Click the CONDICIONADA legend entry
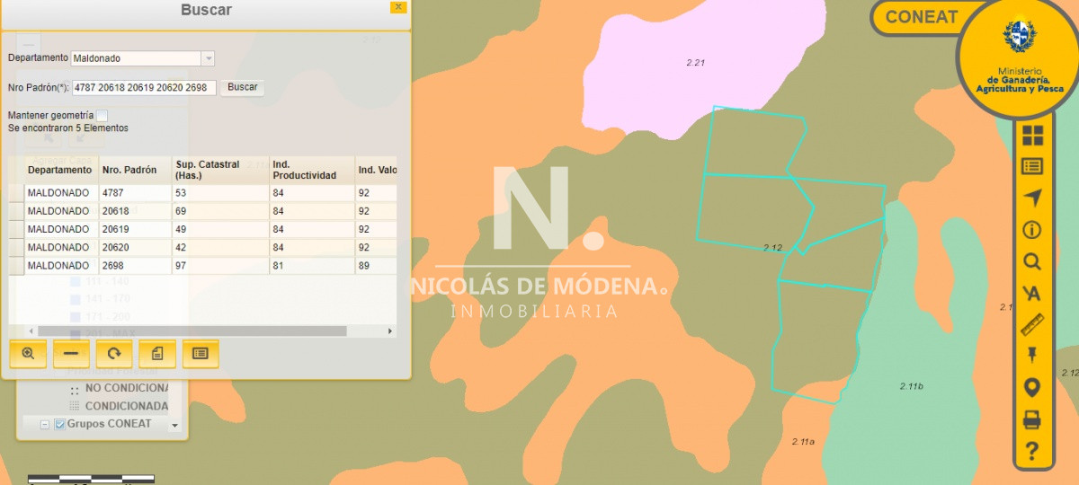This screenshot has width=1079, height=485. click(127, 406)
